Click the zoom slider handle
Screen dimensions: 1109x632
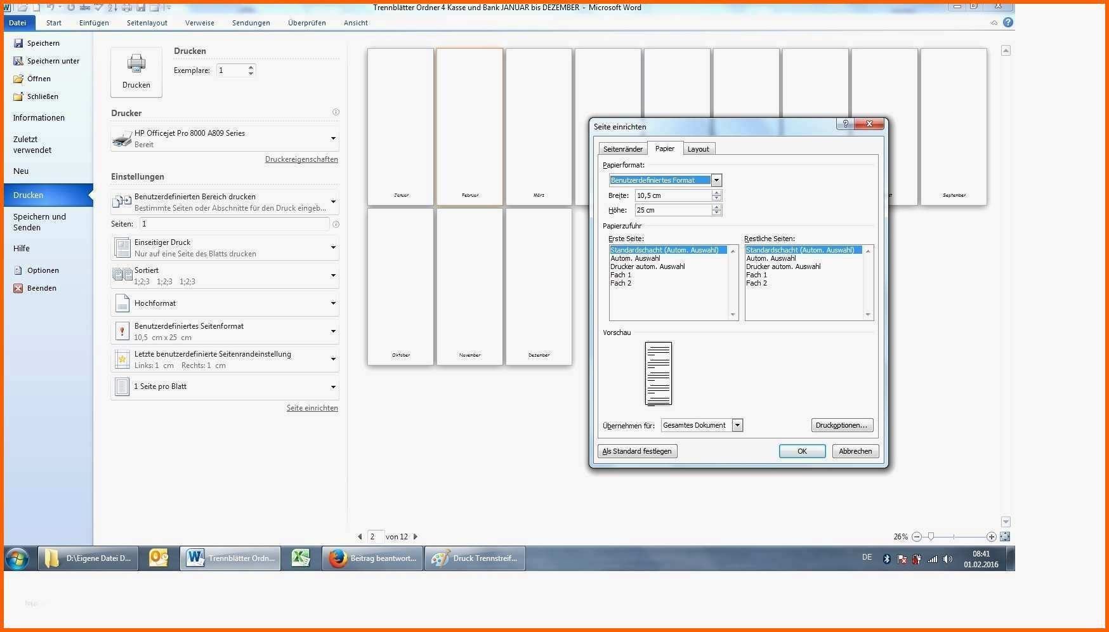click(x=931, y=537)
